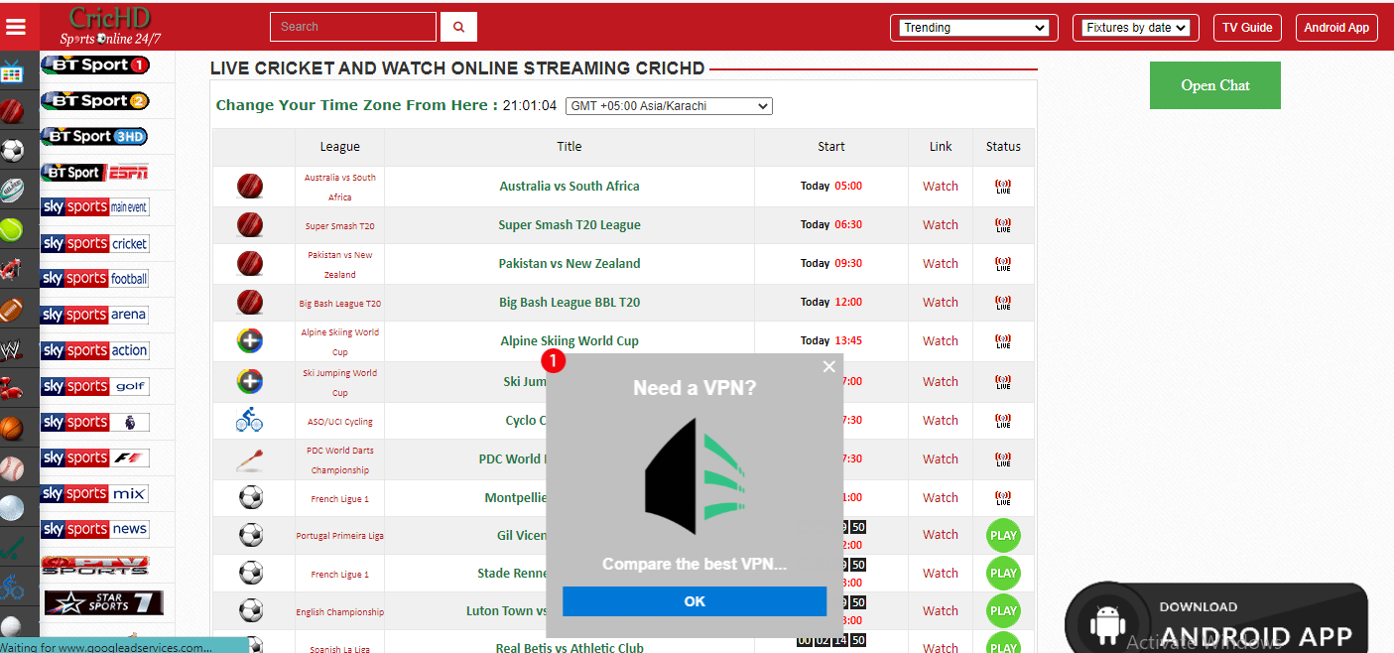Click the Title column header

570,147
